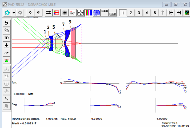Viewport: 190px width, 128px height.
Task: Toggle the blue dotted pattern button
Action: [97, 13]
